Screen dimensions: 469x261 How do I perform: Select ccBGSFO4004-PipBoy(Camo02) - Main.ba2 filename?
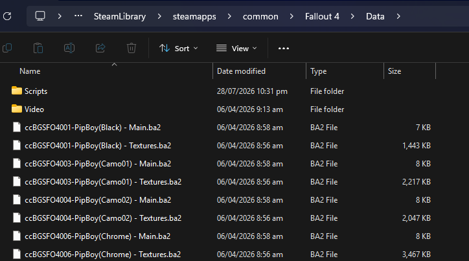point(98,200)
